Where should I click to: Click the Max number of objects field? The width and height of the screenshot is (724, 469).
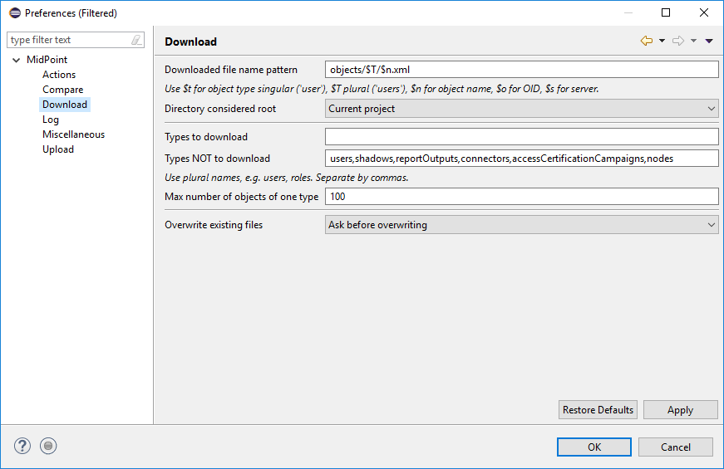(521, 197)
